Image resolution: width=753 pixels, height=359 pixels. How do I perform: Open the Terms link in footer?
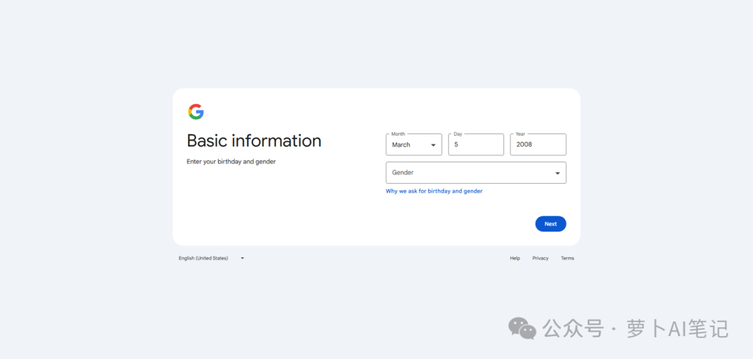click(567, 258)
